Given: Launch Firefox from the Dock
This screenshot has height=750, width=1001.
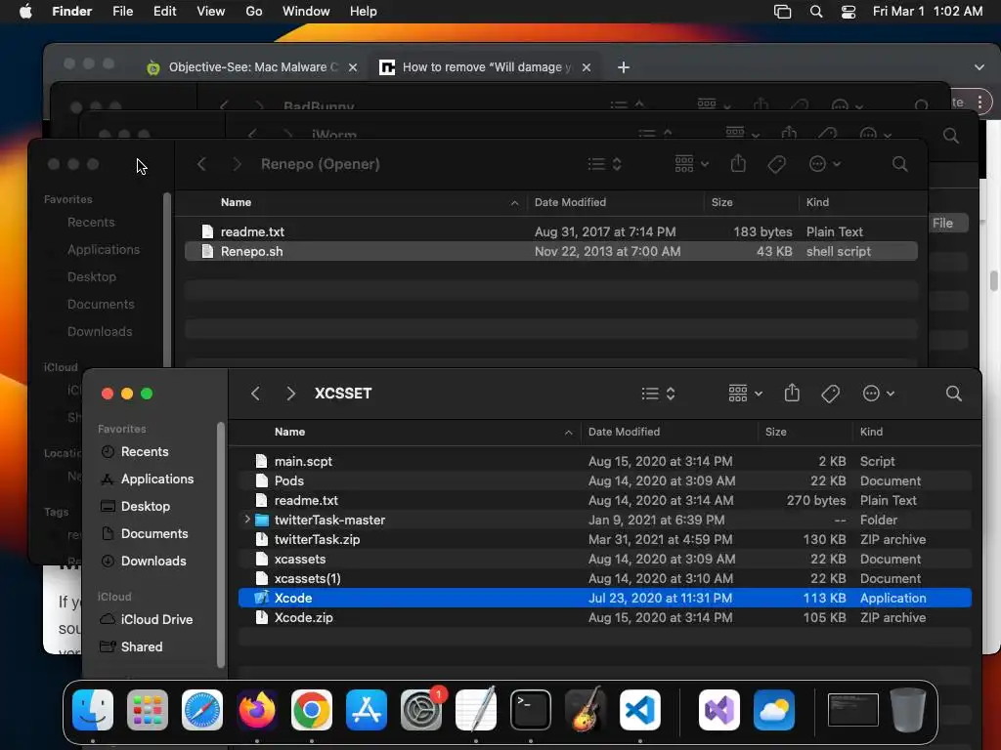Looking at the screenshot, I should pyautogui.click(x=257, y=710).
